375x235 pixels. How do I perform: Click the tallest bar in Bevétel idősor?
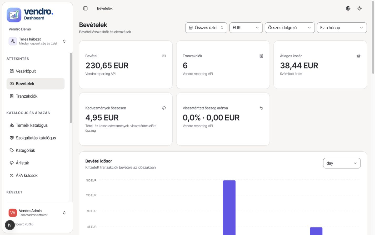[x=229, y=208]
